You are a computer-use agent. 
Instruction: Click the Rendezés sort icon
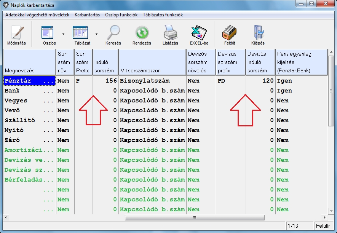[142, 33]
